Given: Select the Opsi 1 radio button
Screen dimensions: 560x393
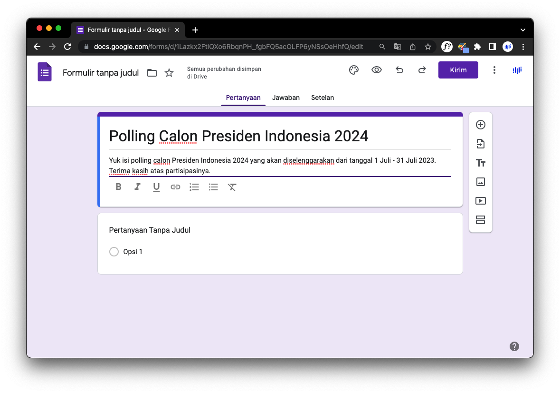Looking at the screenshot, I should pos(114,251).
